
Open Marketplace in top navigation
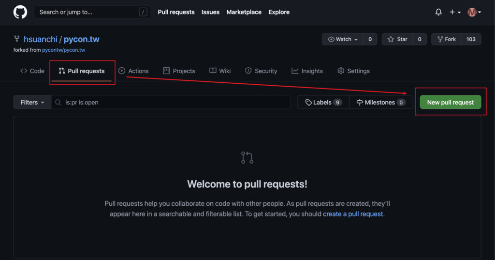point(244,12)
